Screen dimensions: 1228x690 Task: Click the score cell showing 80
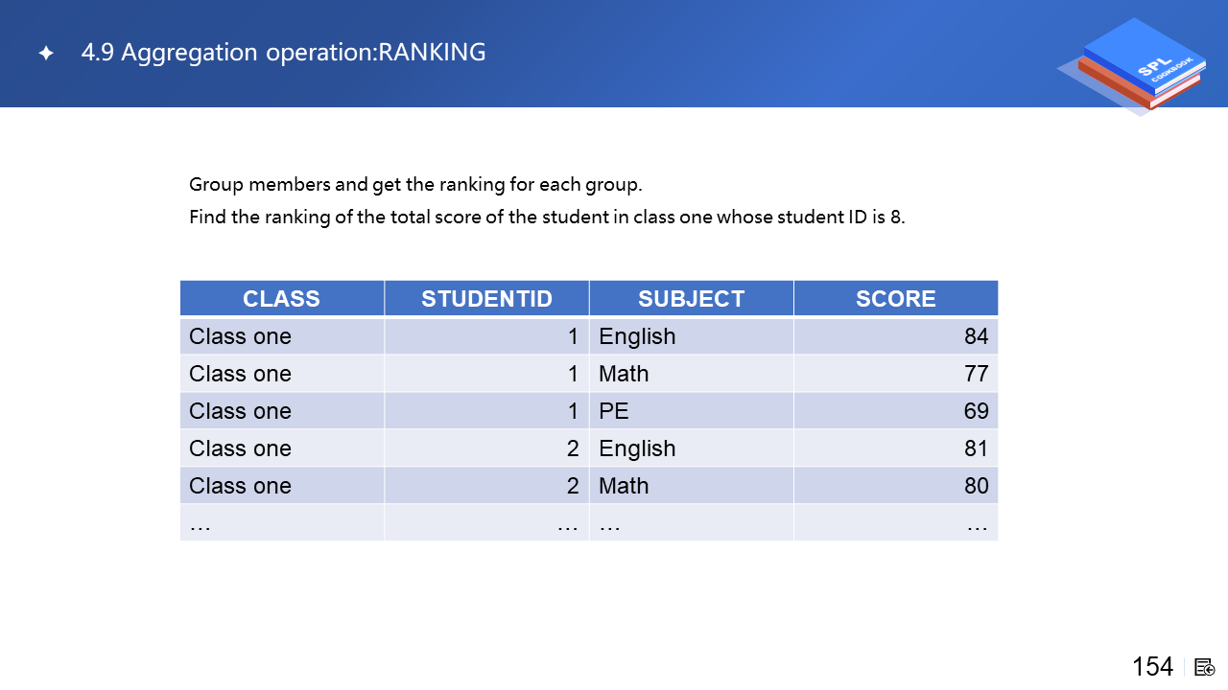pos(976,486)
